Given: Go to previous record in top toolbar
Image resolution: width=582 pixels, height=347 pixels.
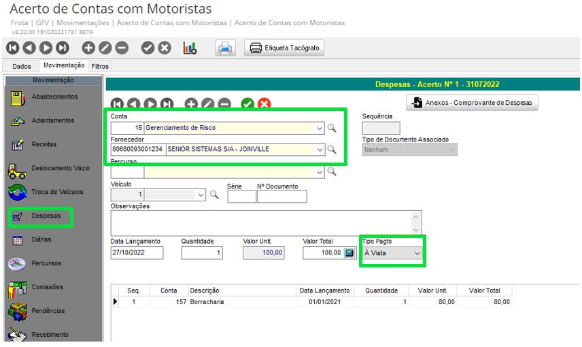Looking at the screenshot, I should pyautogui.click(x=29, y=48).
